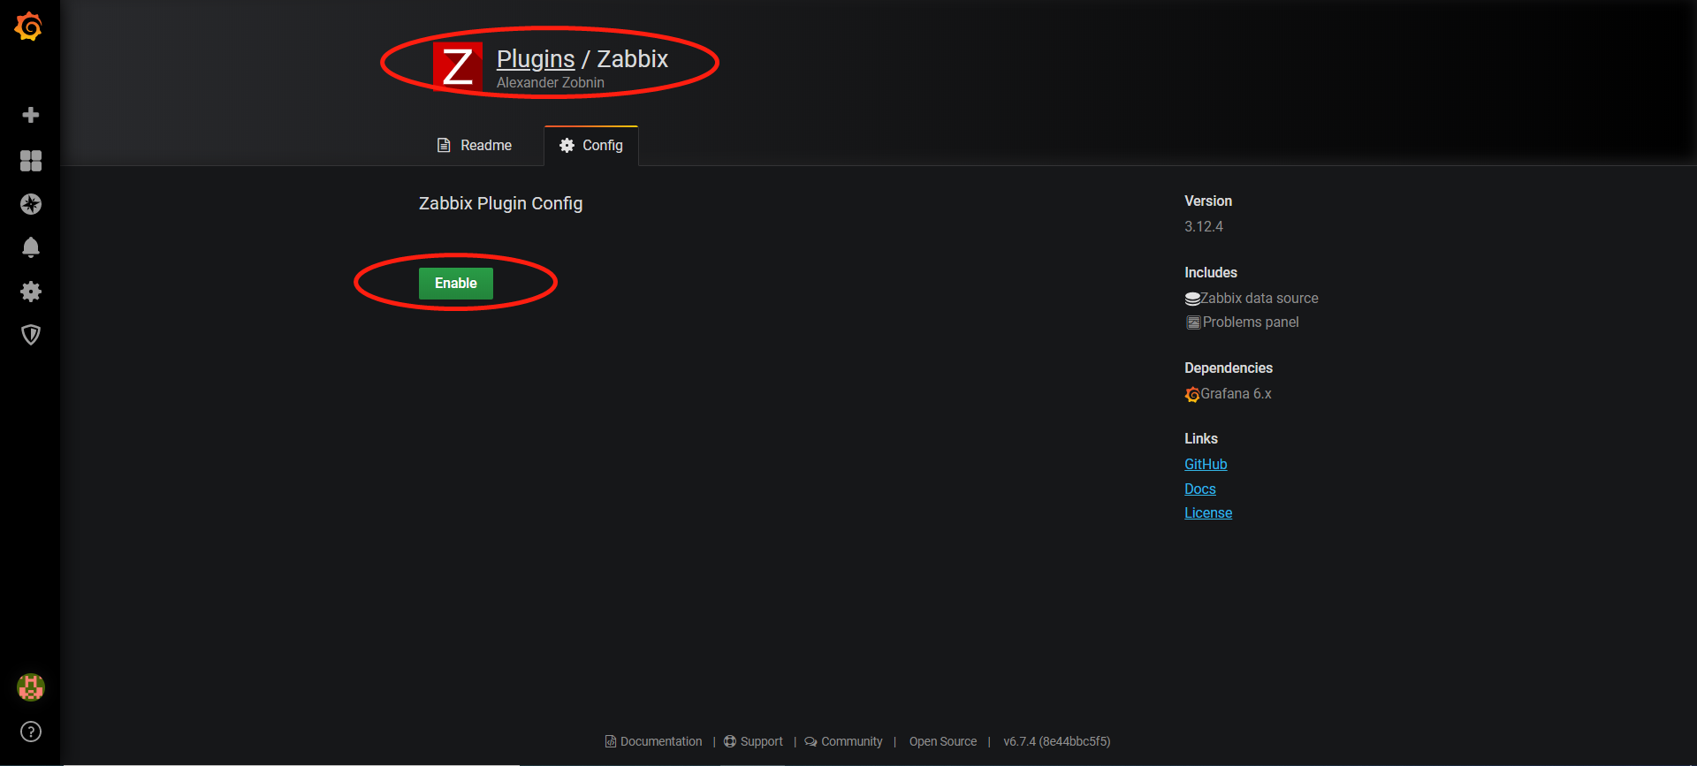The width and height of the screenshot is (1697, 766).
Task: Open the Configuration gear icon
Action: [31, 292]
